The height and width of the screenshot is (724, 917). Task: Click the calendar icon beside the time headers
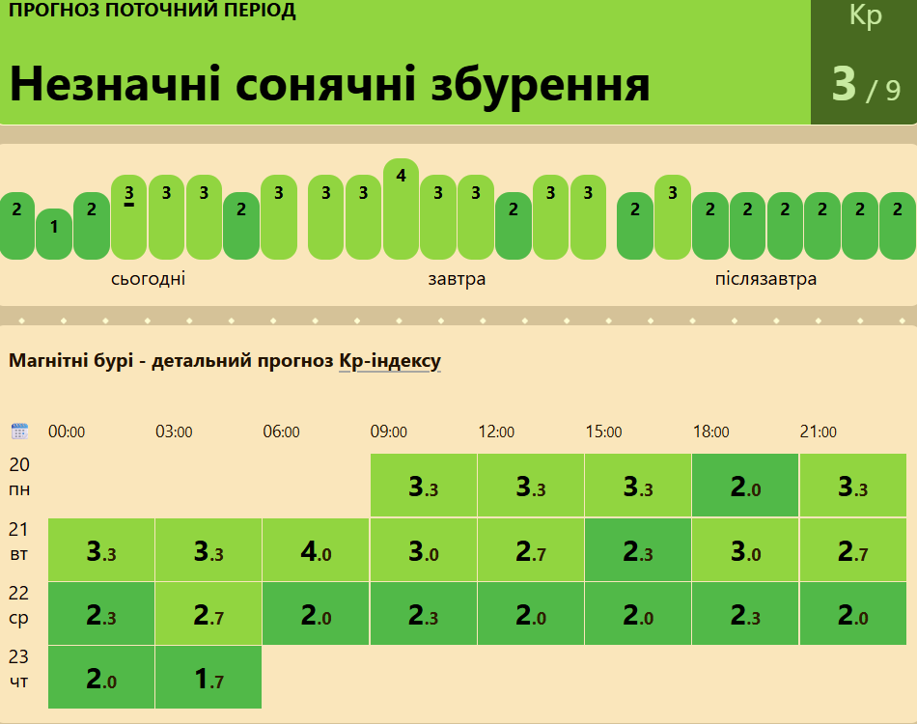coord(19,432)
